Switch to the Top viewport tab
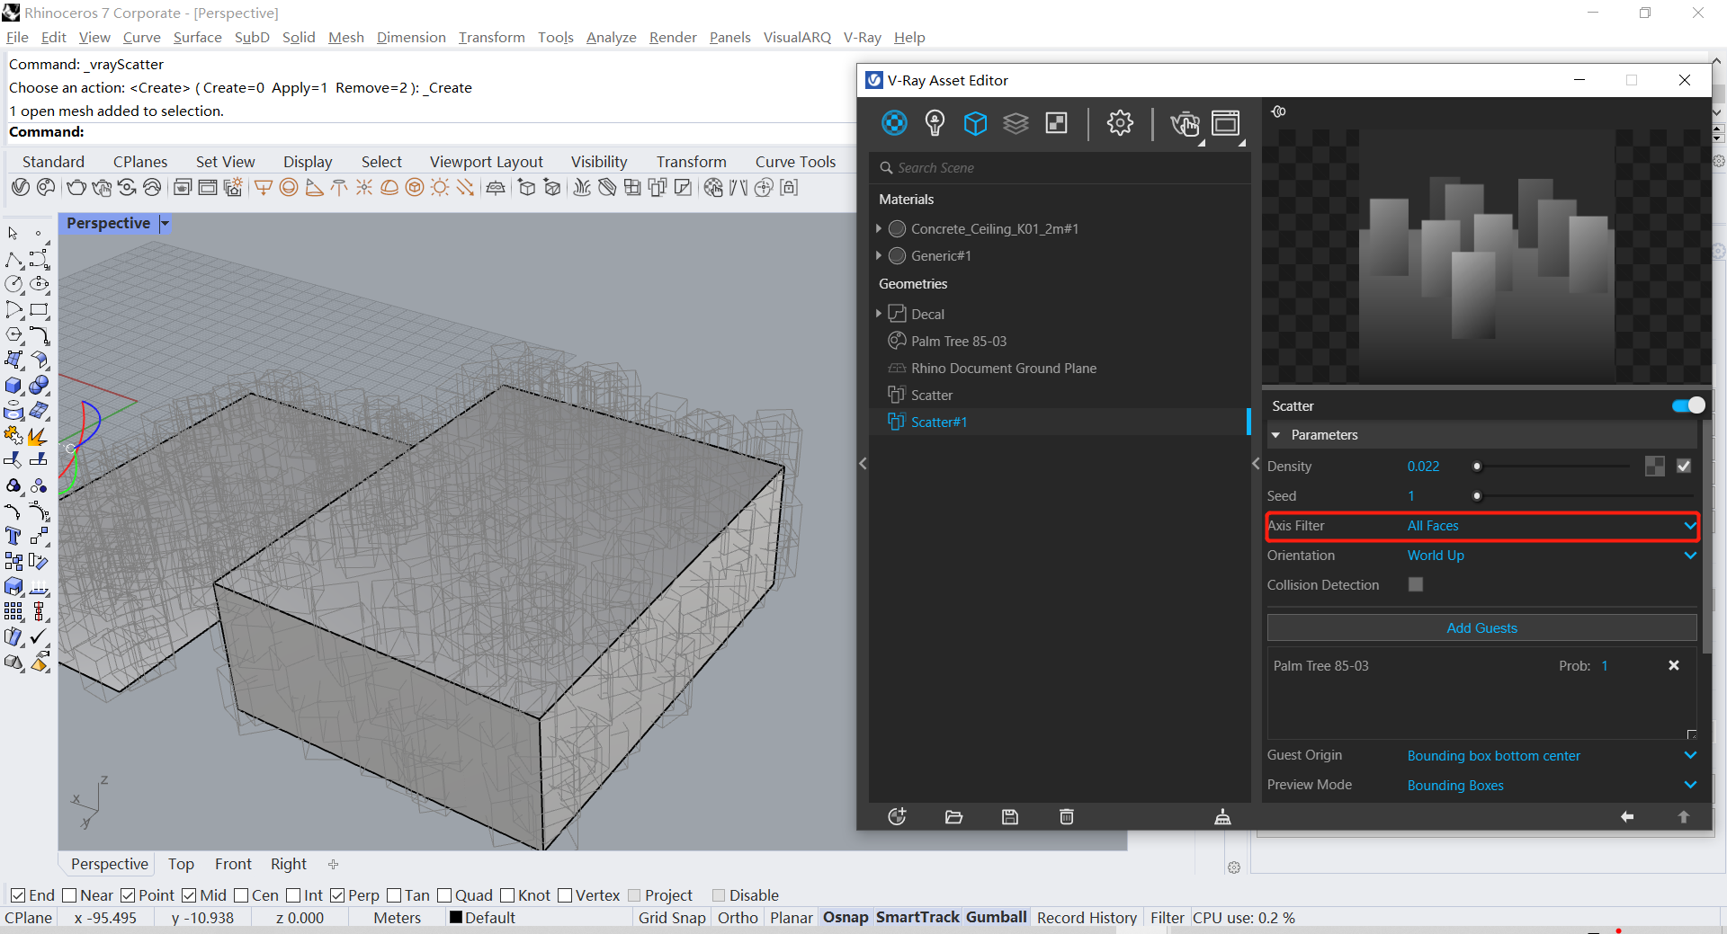Screen dimensions: 1727x934 click(x=181, y=864)
